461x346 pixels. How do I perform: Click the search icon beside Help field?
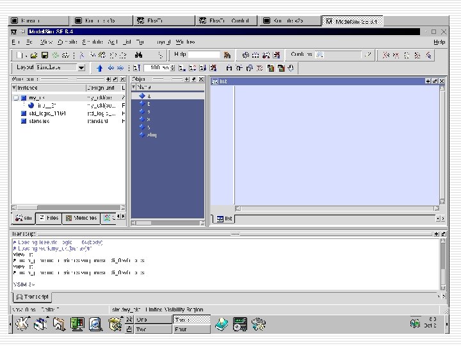(227, 55)
